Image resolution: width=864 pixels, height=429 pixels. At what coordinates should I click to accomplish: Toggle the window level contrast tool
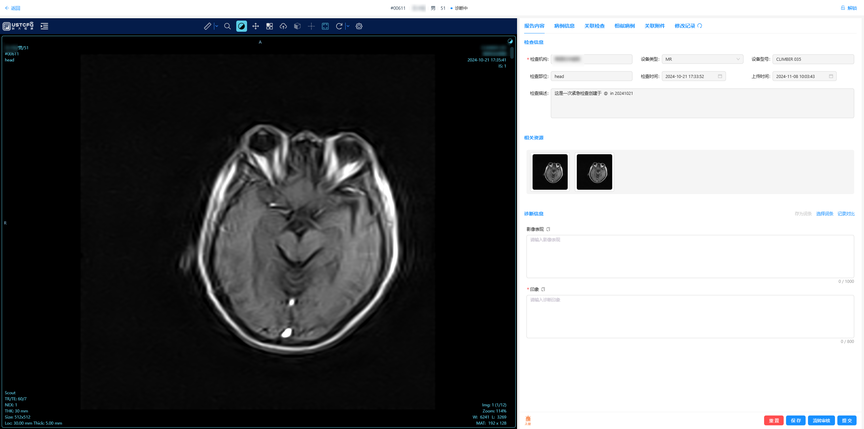pyautogui.click(x=241, y=26)
